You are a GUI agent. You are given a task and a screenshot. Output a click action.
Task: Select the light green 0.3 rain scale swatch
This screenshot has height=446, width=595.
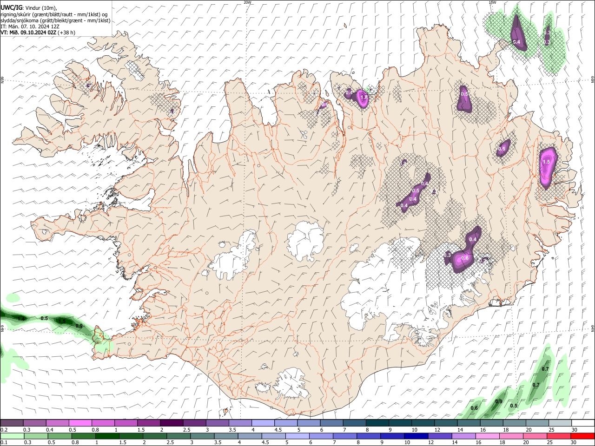point(36,436)
